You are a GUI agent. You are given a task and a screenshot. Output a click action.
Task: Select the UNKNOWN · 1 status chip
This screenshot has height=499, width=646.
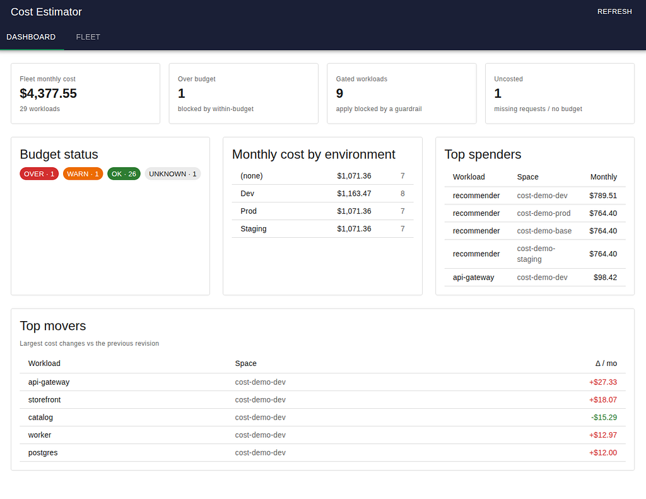173,174
